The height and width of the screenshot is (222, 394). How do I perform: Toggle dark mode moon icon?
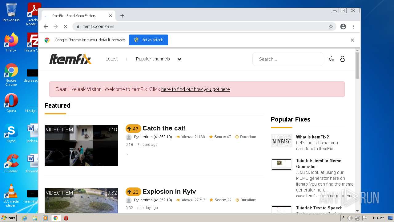pyautogui.click(x=332, y=59)
